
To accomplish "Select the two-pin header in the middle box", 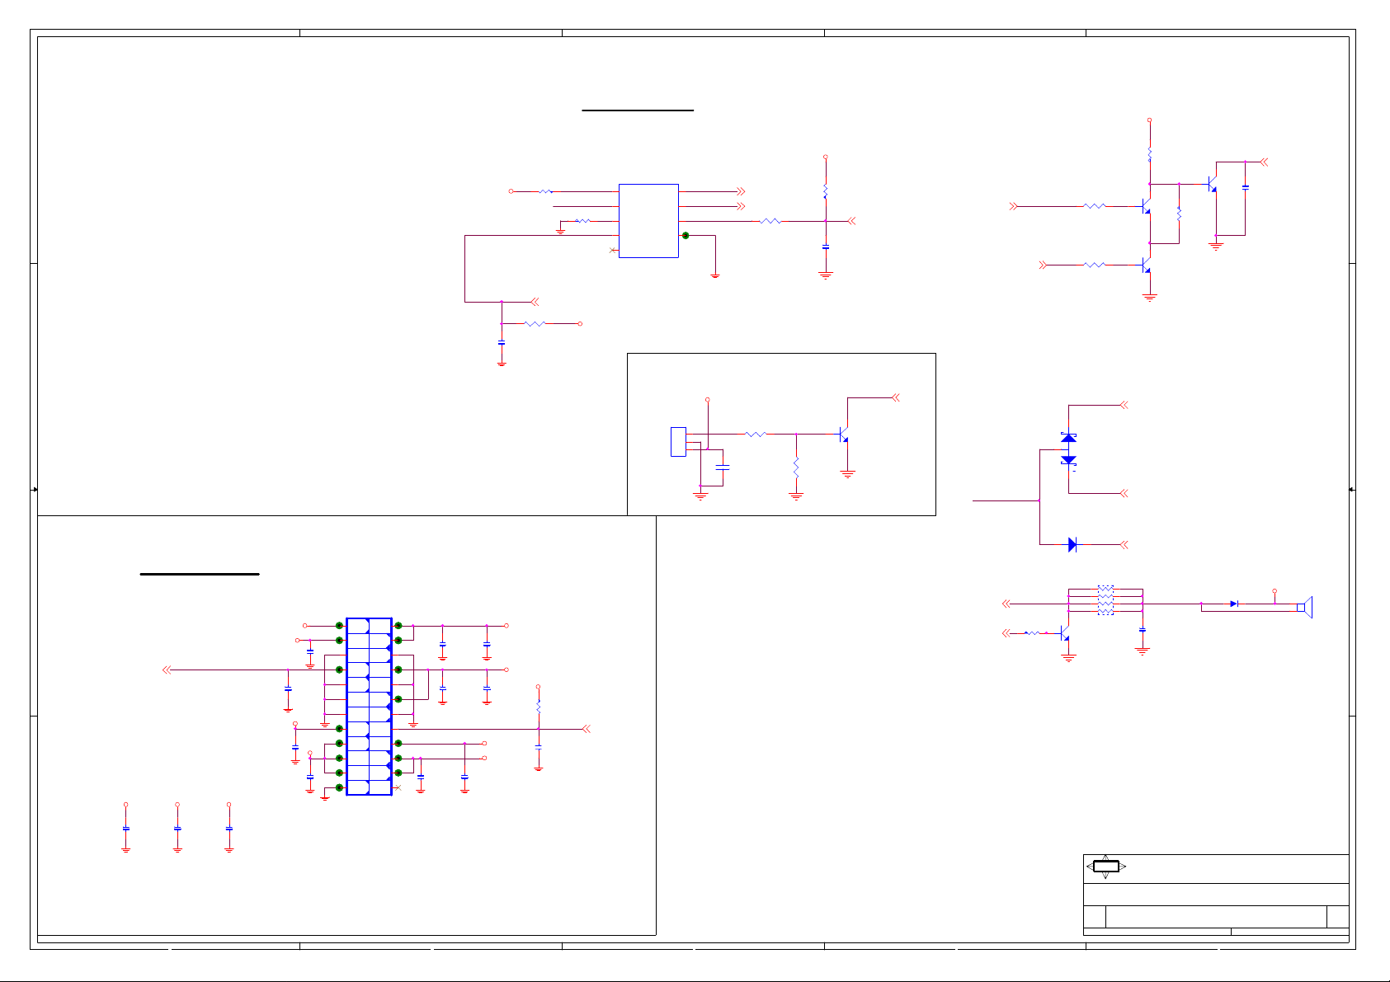I will coord(678,442).
